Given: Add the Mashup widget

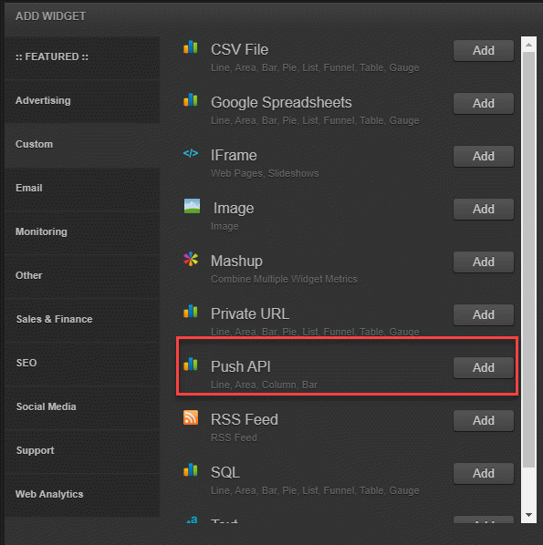Looking at the screenshot, I should pos(483,262).
